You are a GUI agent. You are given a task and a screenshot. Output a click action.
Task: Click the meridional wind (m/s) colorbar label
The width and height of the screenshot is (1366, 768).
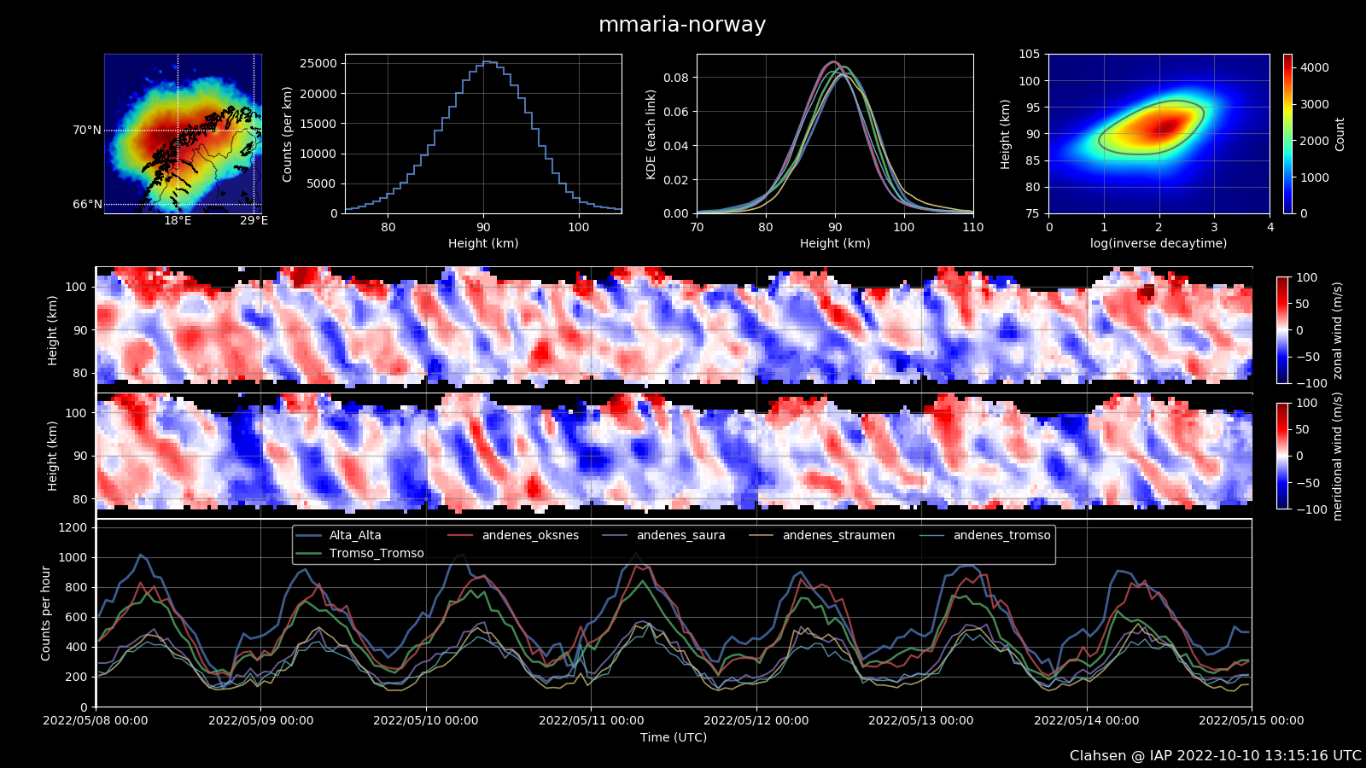[x=1337, y=456]
